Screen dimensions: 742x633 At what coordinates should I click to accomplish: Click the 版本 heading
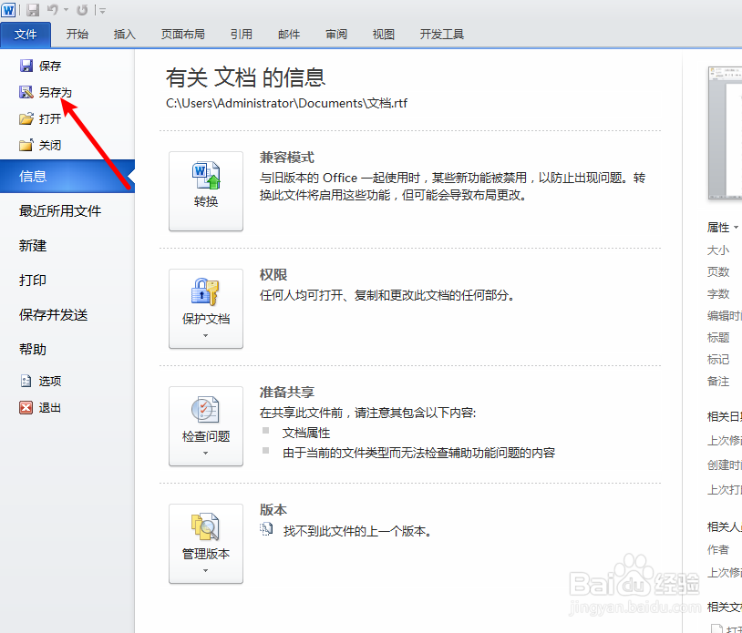[x=273, y=510]
